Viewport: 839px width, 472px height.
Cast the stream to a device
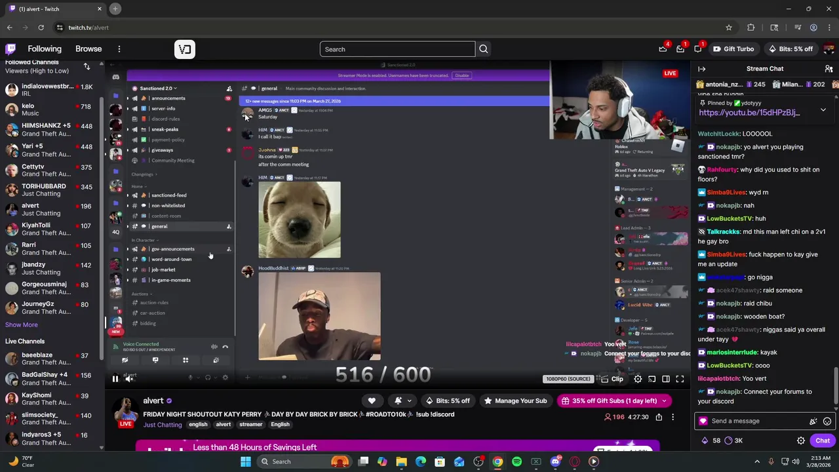(x=652, y=379)
